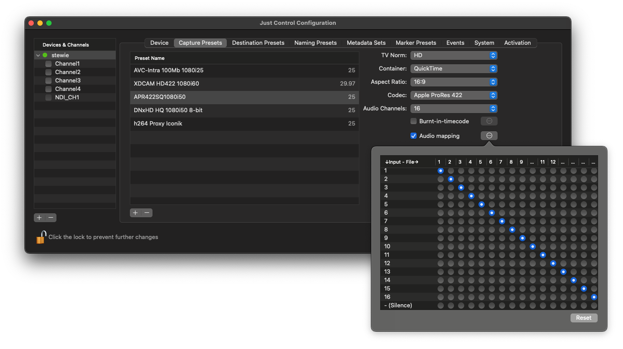Select radio for input 16 to file 16
Screen dimensions: 623x349
tap(594, 297)
